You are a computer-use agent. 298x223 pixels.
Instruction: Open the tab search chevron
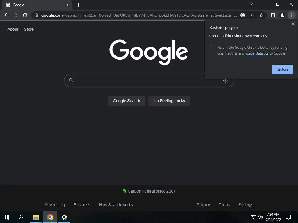pyautogui.click(x=251, y=4)
